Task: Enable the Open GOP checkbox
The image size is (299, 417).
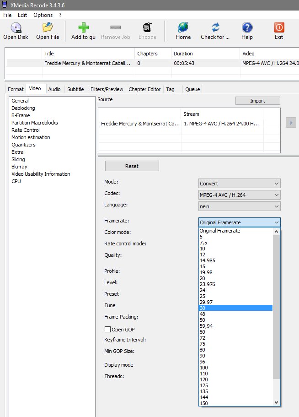Action: coord(108,330)
